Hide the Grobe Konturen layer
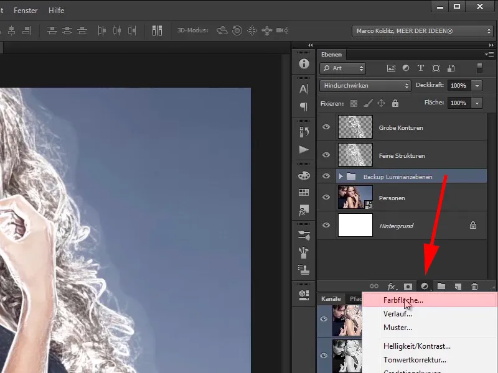 (326, 127)
